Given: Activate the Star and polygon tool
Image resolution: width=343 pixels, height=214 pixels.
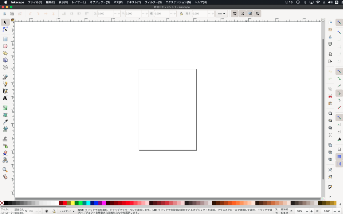Looking at the screenshot, I should pyautogui.click(x=5, y=53).
